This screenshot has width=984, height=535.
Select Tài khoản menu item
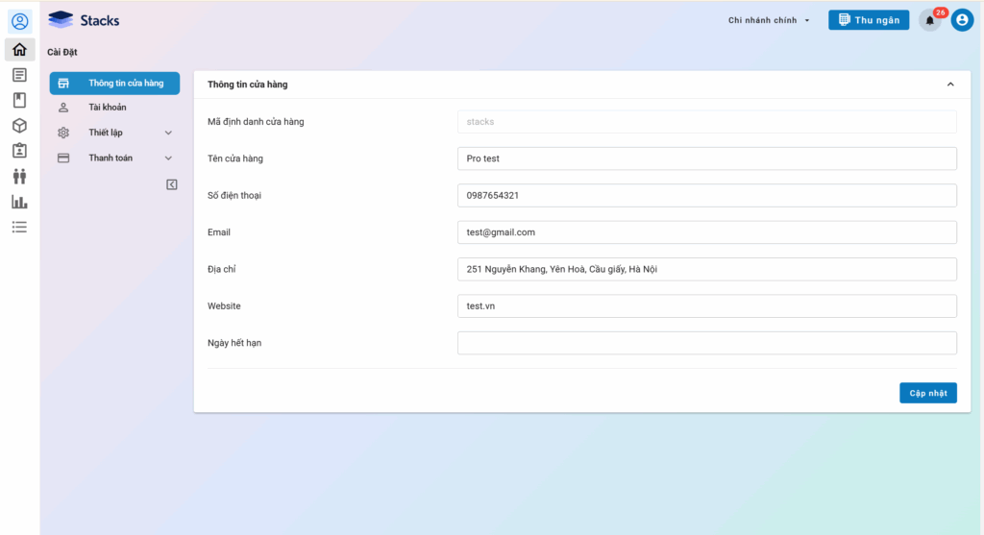[107, 108]
